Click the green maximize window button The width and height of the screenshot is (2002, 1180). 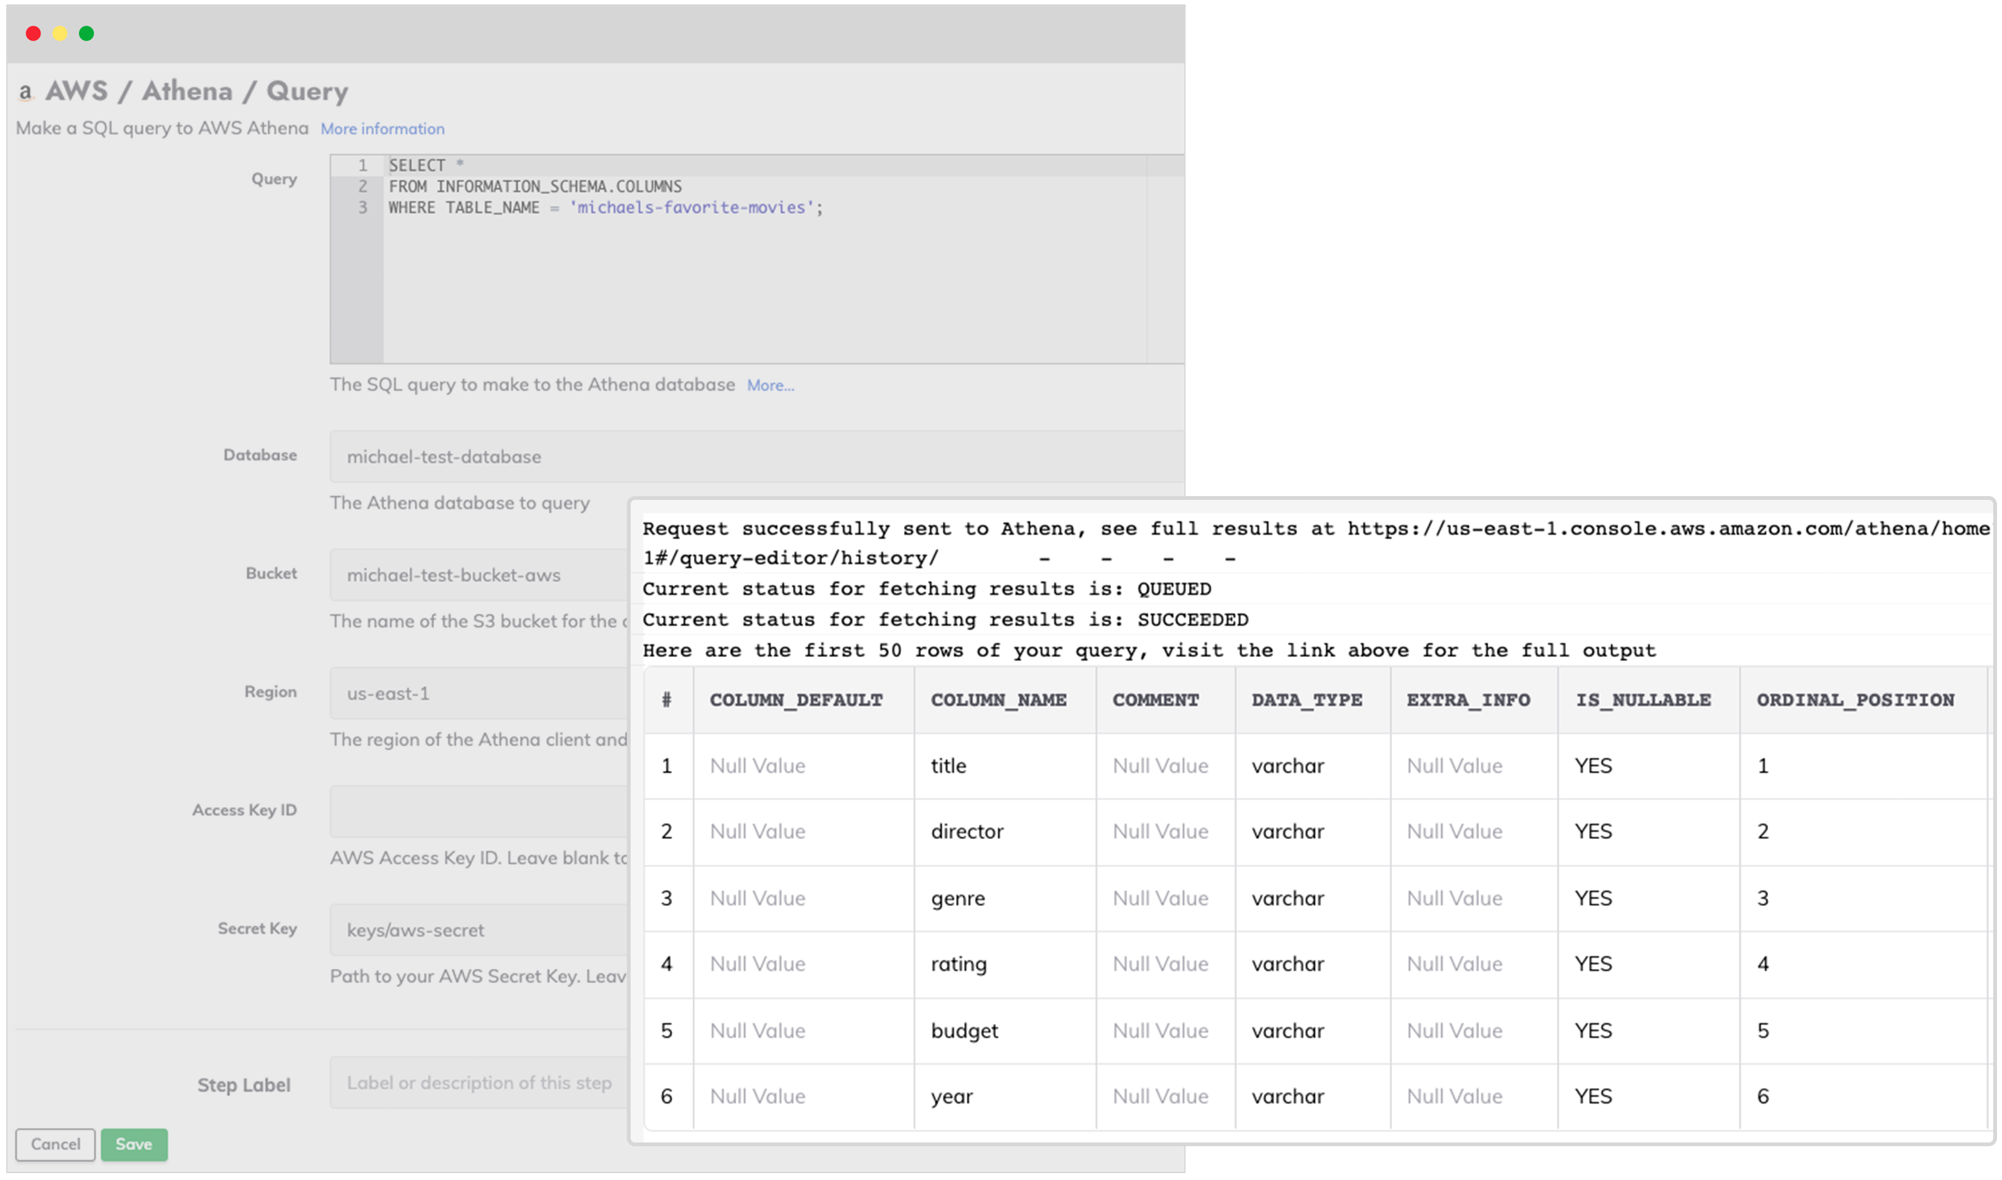[x=87, y=33]
